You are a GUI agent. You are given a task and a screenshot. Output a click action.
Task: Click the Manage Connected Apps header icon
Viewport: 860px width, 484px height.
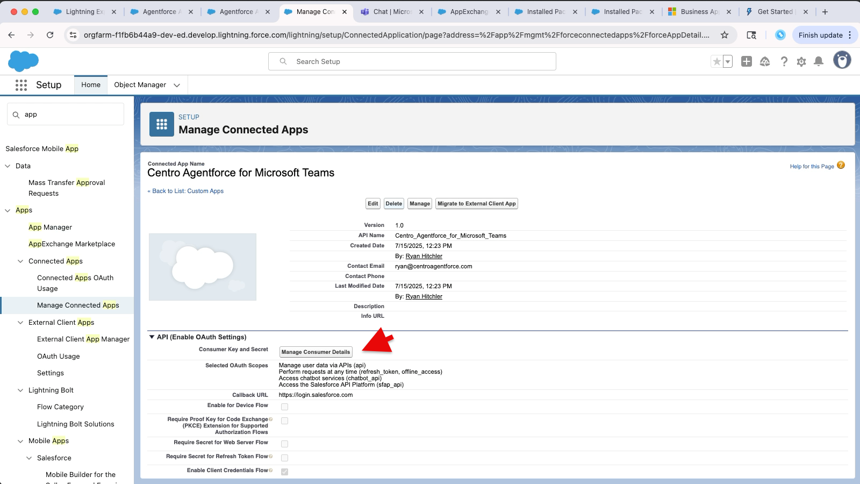coord(162,124)
